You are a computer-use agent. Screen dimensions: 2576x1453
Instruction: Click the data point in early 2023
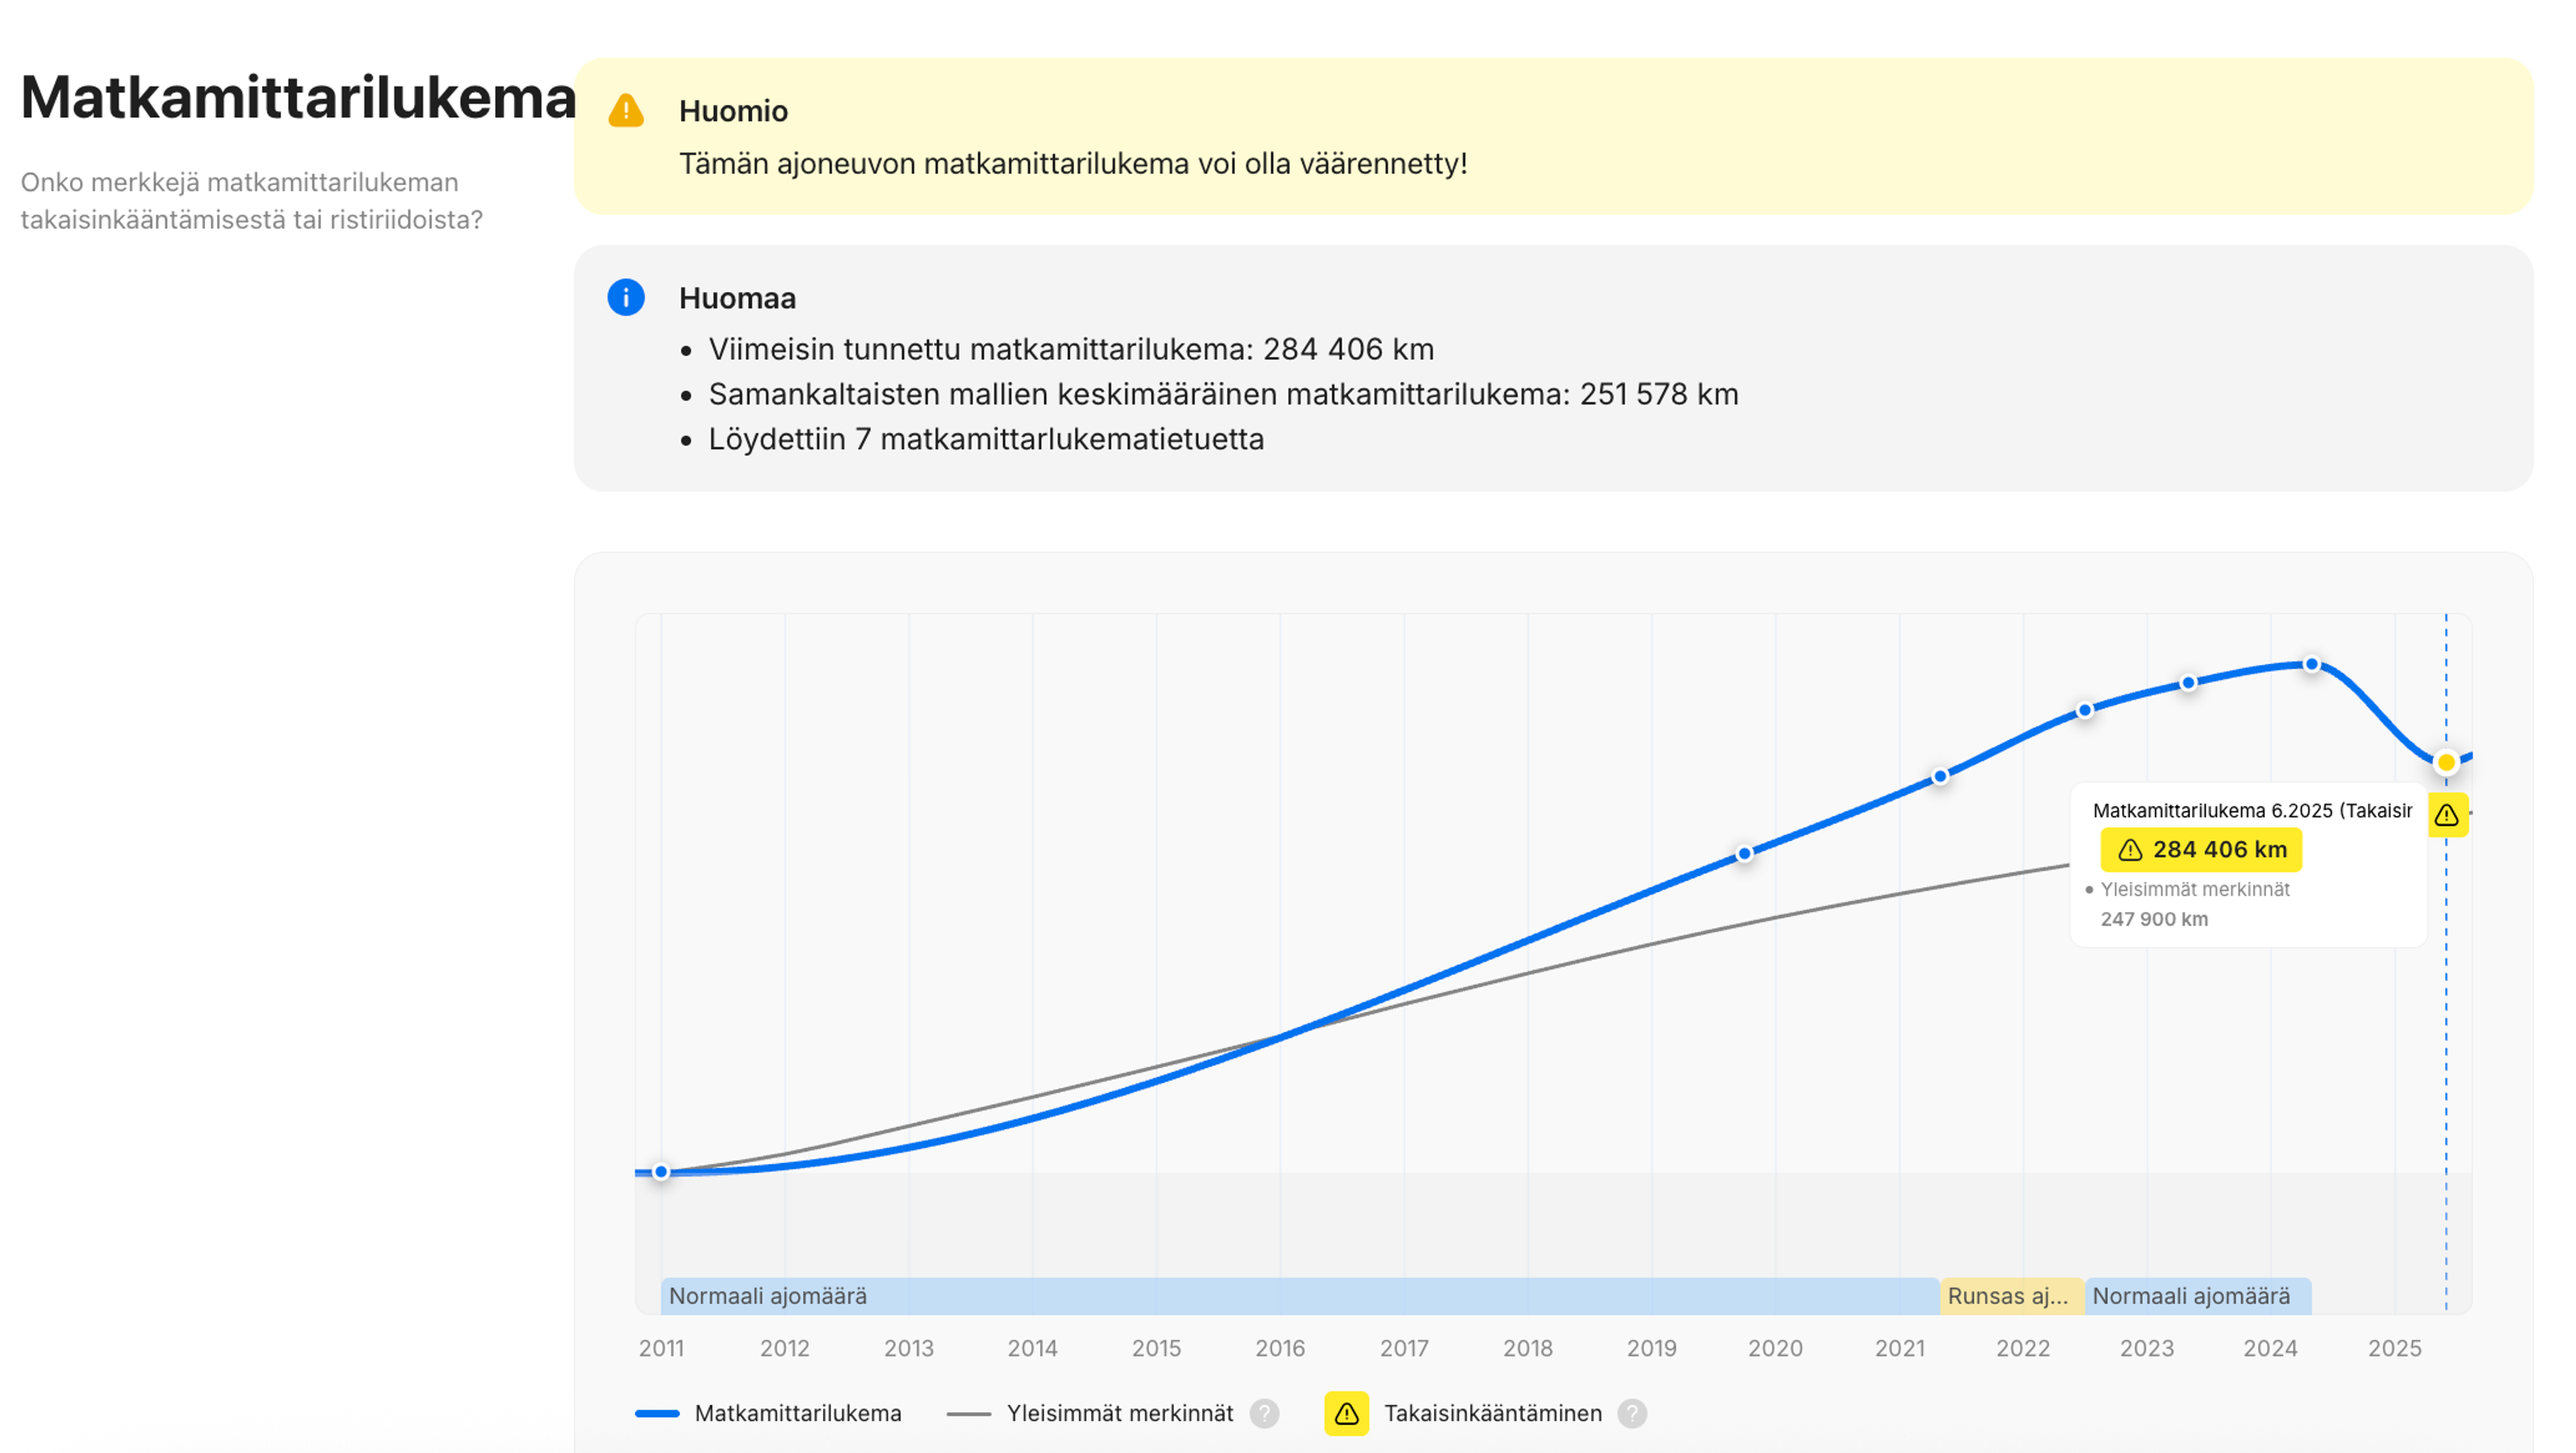(2189, 683)
